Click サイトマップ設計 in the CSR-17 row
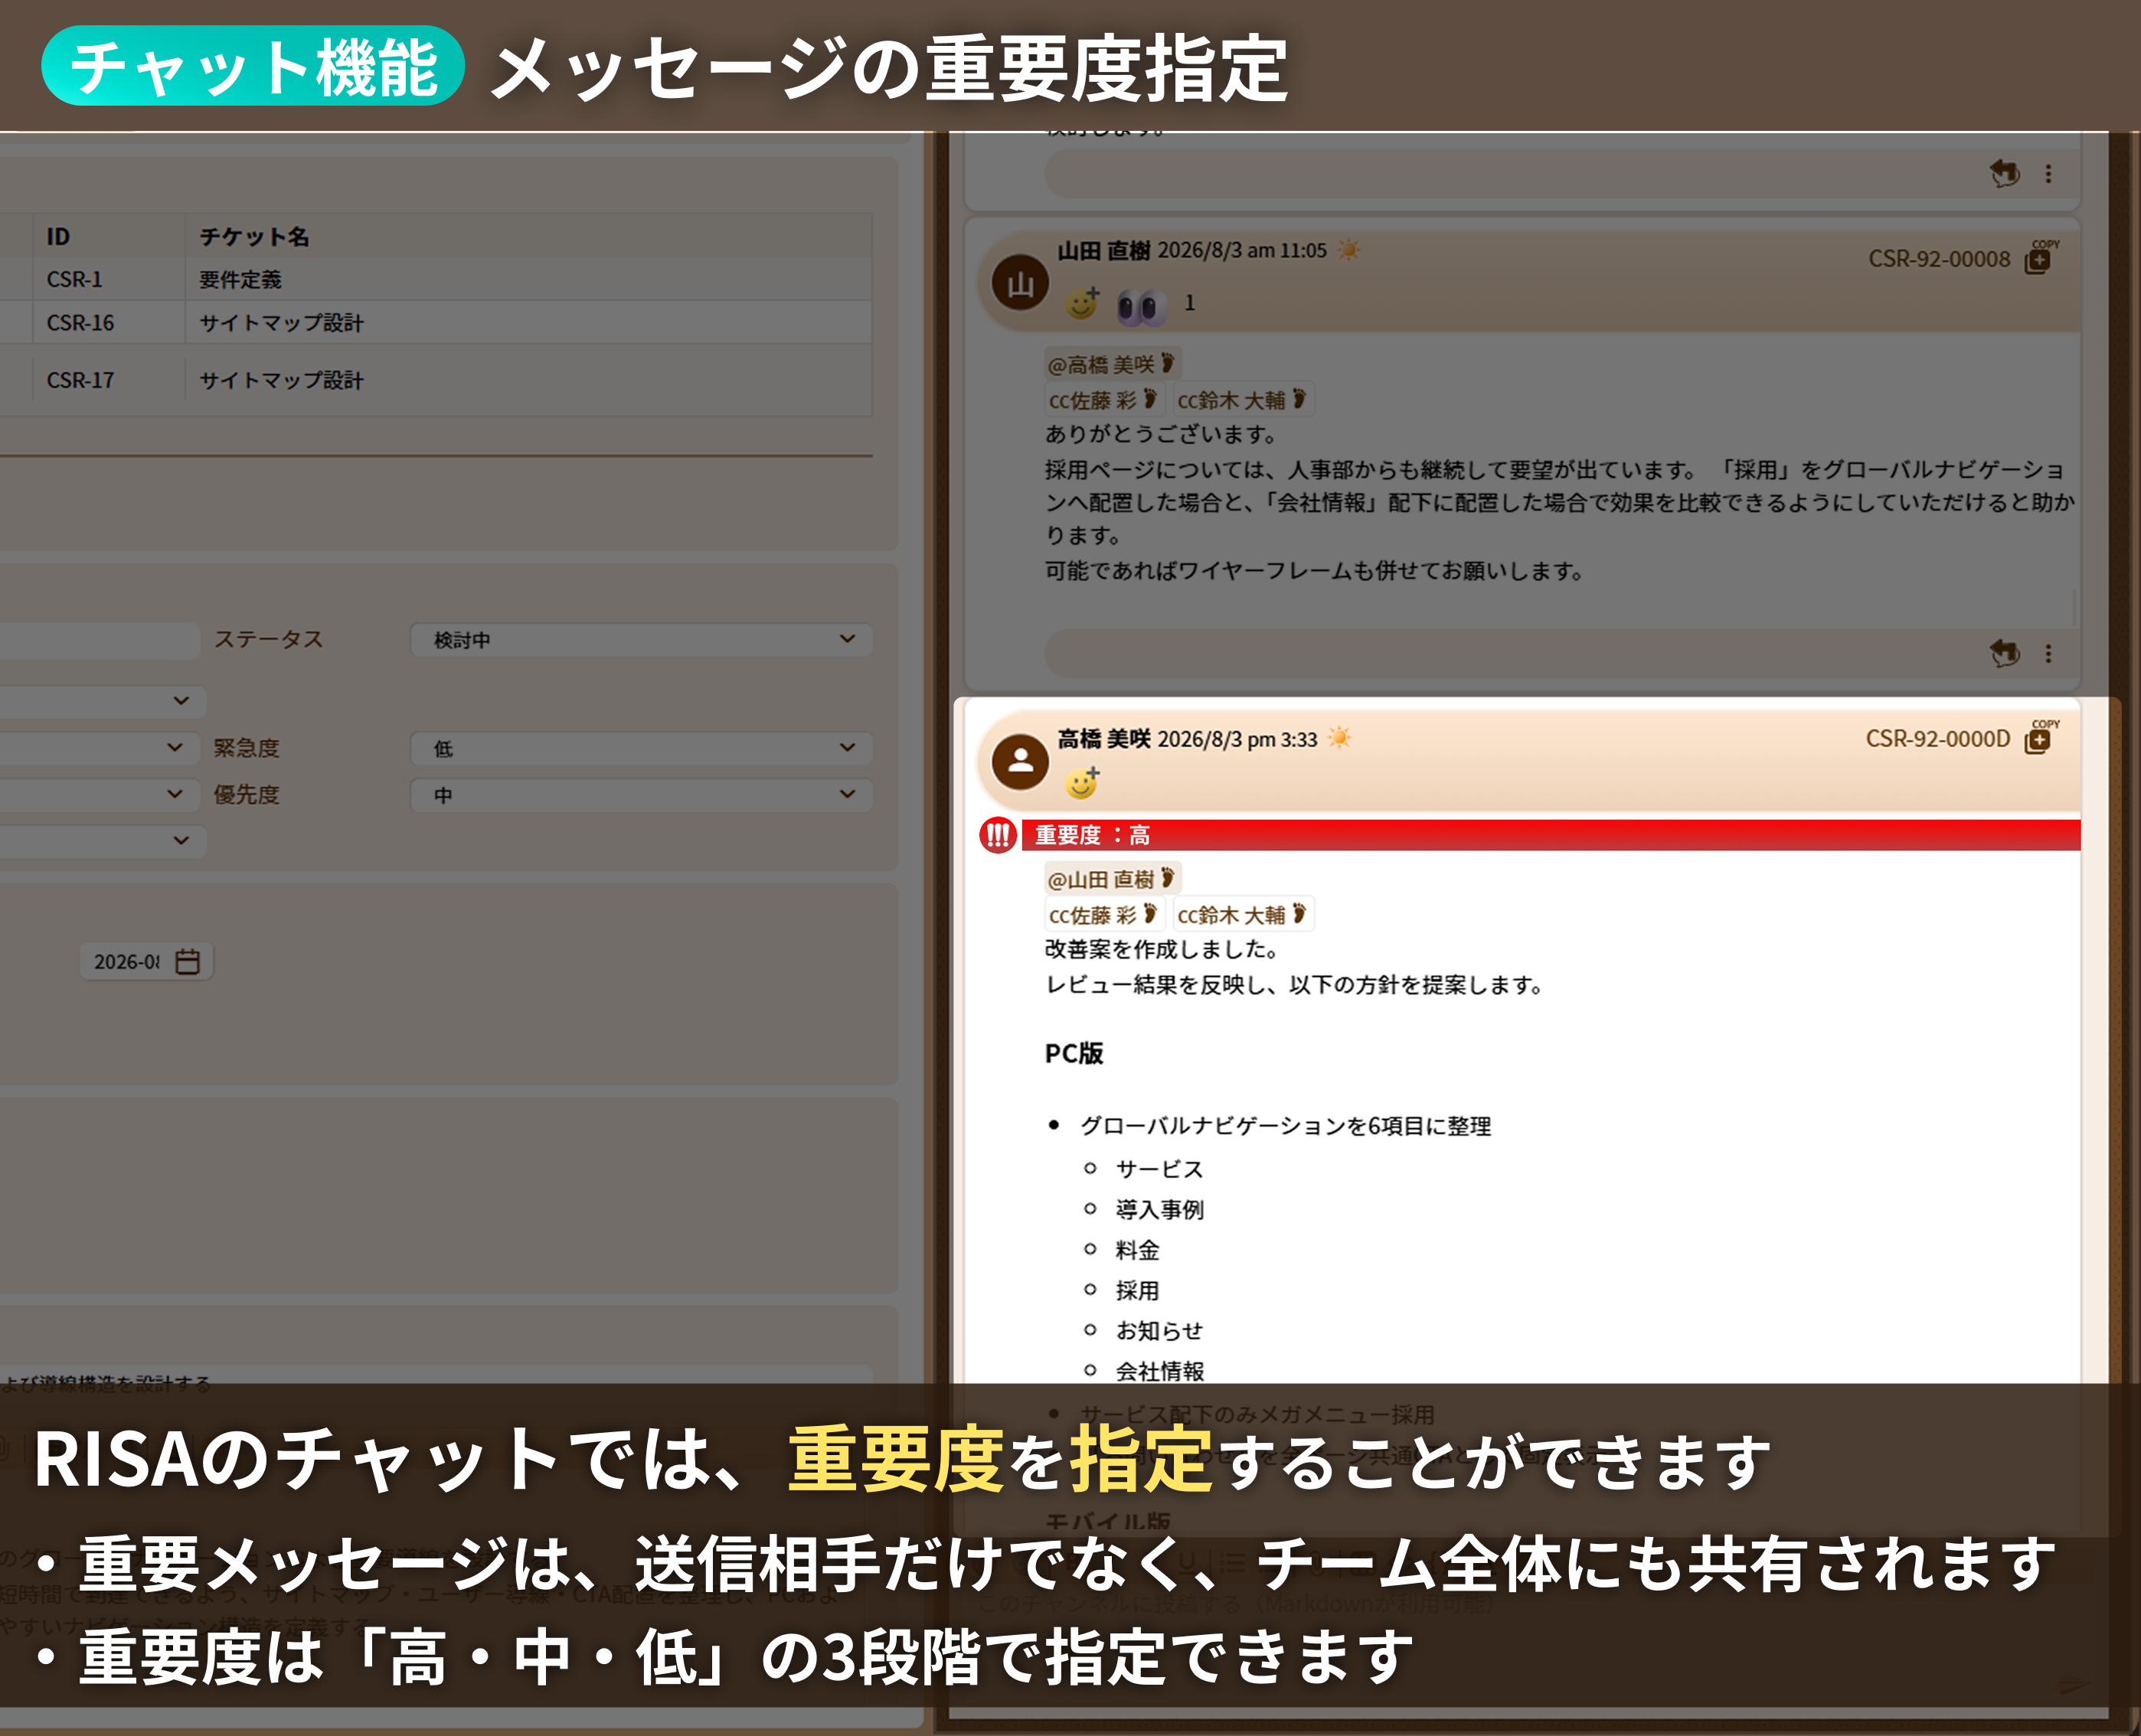Viewport: 2141px width, 1736px height. pos(281,380)
